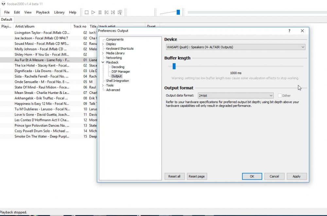Select DSP Manager under Playback
Screen dimensions: 327x216
[x=121, y=72]
